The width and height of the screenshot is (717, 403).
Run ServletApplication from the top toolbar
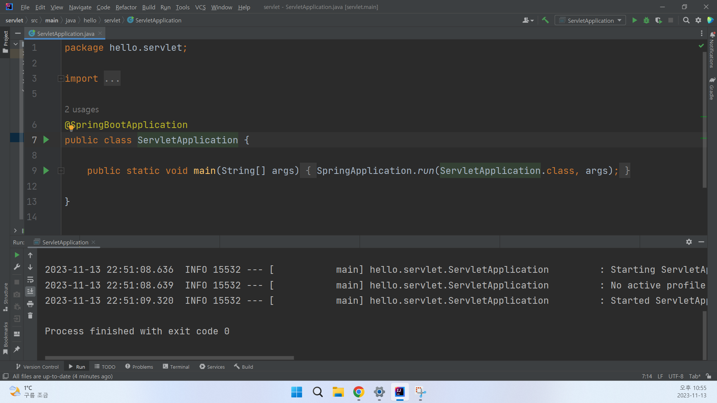tap(634, 21)
